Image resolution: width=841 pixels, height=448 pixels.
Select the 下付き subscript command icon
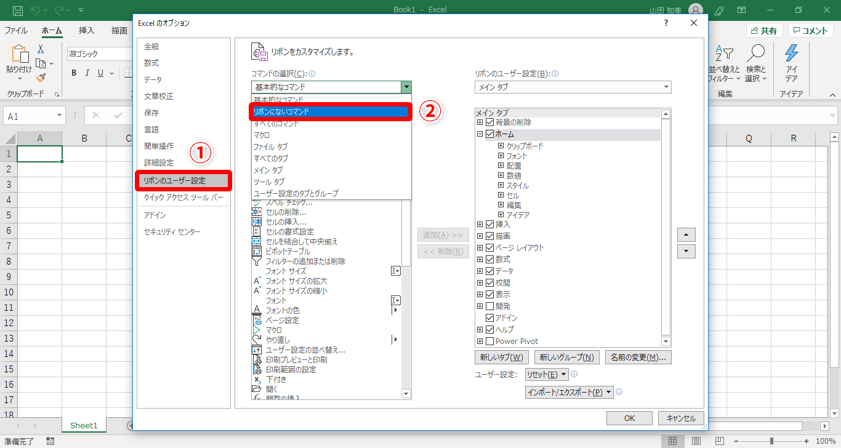coord(257,379)
